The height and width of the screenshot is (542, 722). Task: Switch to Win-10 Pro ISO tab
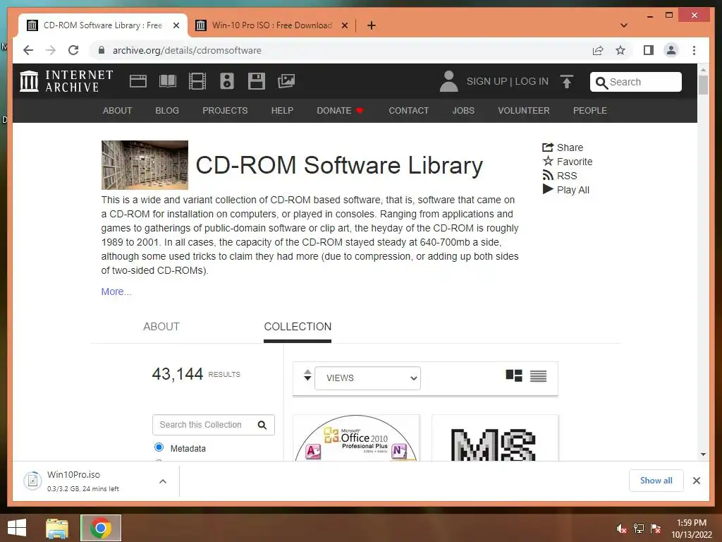pyautogui.click(x=271, y=25)
